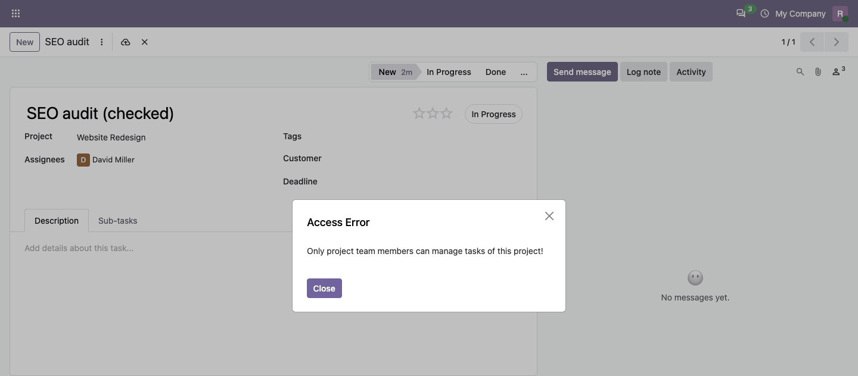Open the main apps grid menu
858x376 pixels.
pyautogui.click(x=16, y=13)
